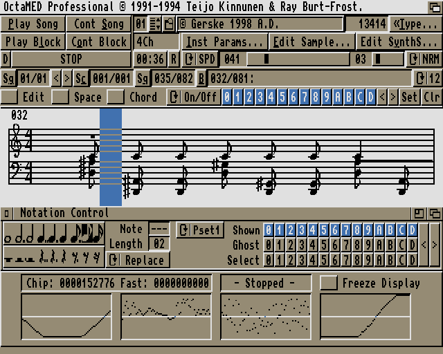Cycle the NRM gadget
Image resolution: width=443 pixels, height=354 pixels.
tap(424, 59)
